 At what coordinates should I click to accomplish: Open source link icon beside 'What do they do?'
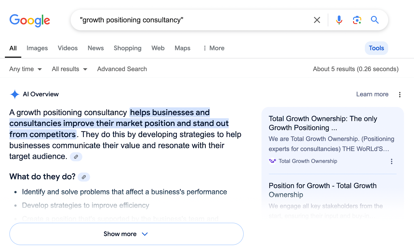[x=84, y=177]
